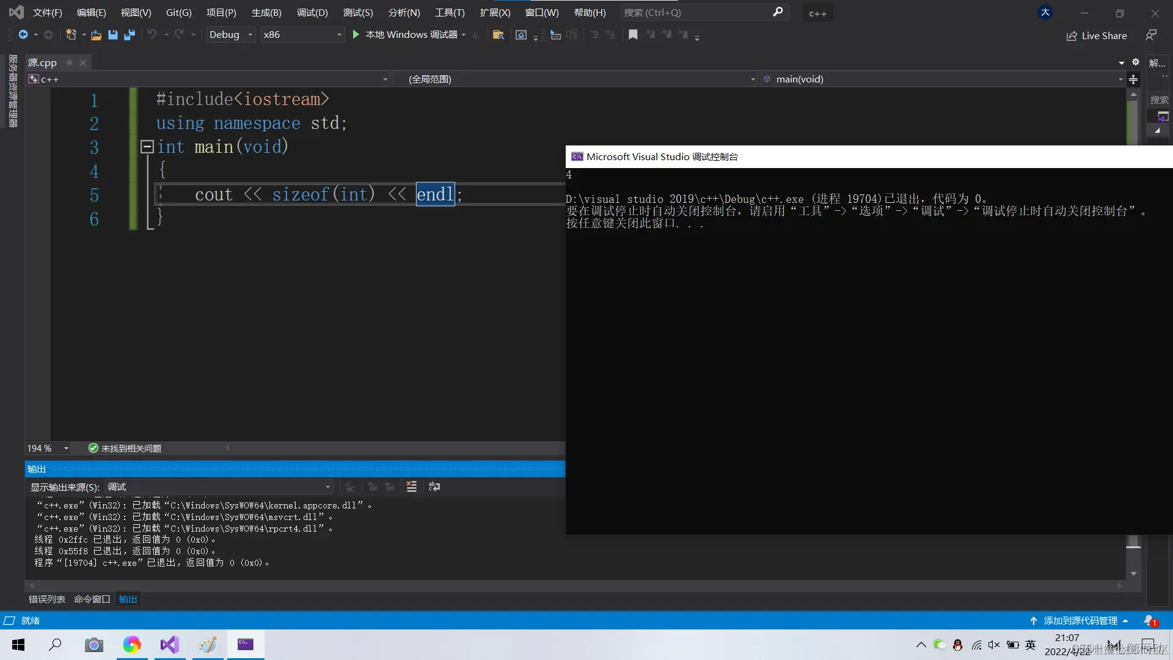Open notifications bell in status bar

pos(1150,620)
